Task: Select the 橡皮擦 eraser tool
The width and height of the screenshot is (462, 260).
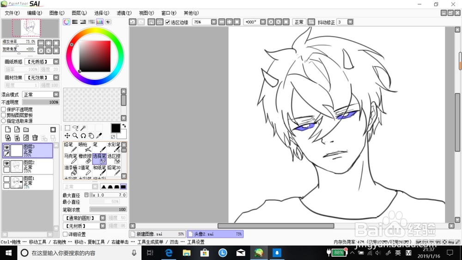Action: coord(85,159)
